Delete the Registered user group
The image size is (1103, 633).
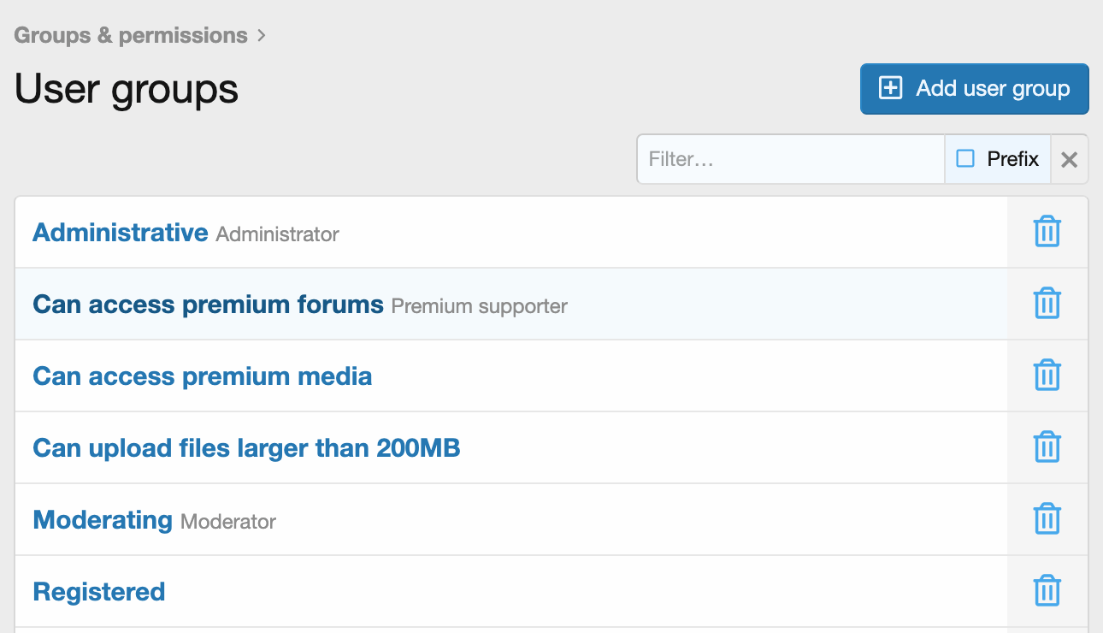[x=1047, y=591]
